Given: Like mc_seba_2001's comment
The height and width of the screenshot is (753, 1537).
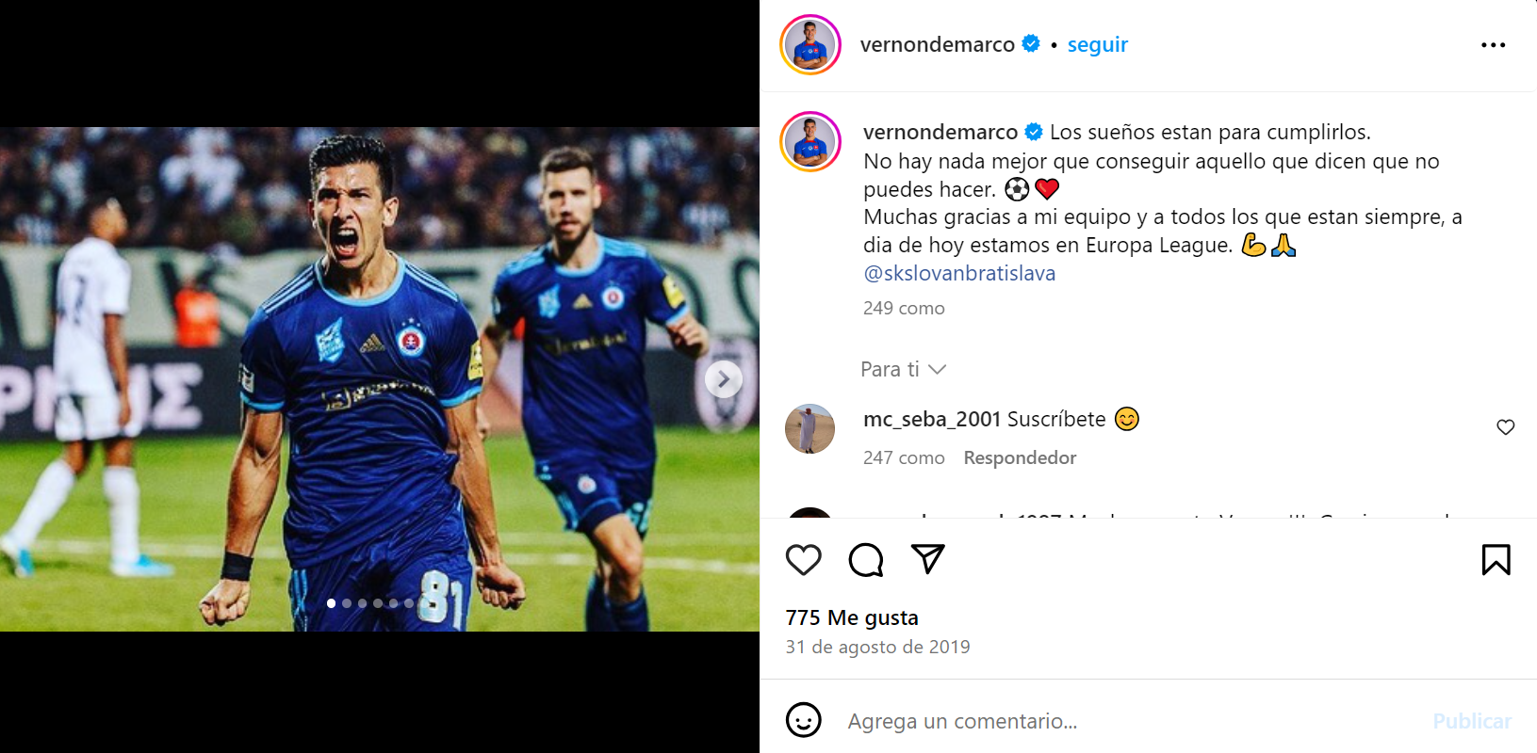Looking at the screenshot, I should pyautogui.click(x=1505, y=427).
